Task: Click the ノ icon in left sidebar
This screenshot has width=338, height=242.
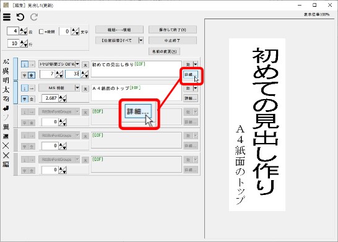Action: (6, 118)
